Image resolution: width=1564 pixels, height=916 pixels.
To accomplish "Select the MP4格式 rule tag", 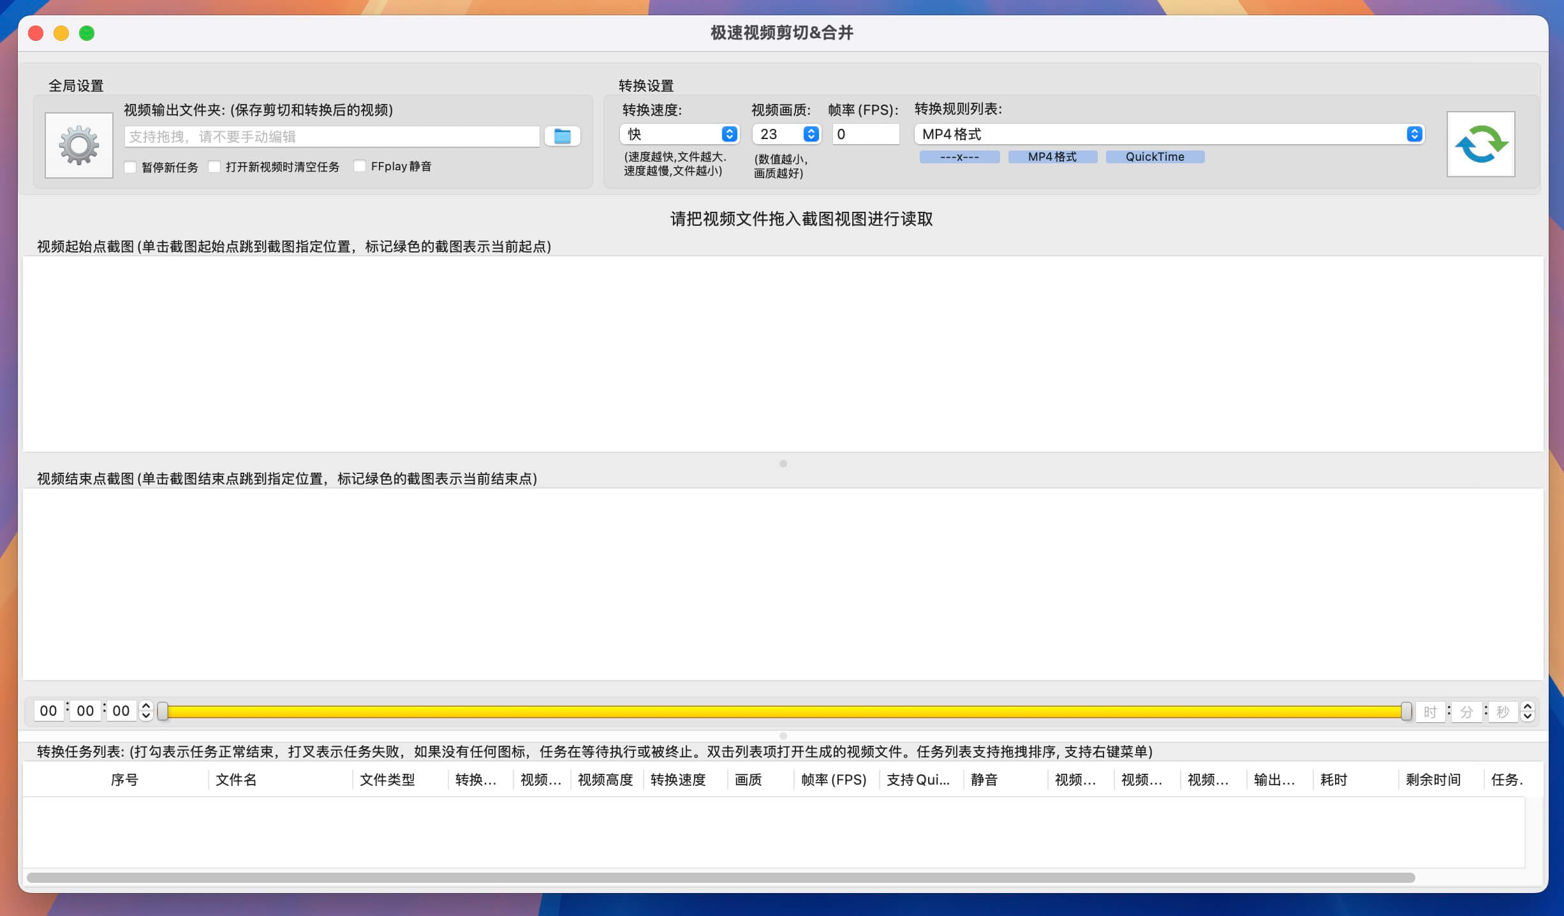I will 1052,156.
